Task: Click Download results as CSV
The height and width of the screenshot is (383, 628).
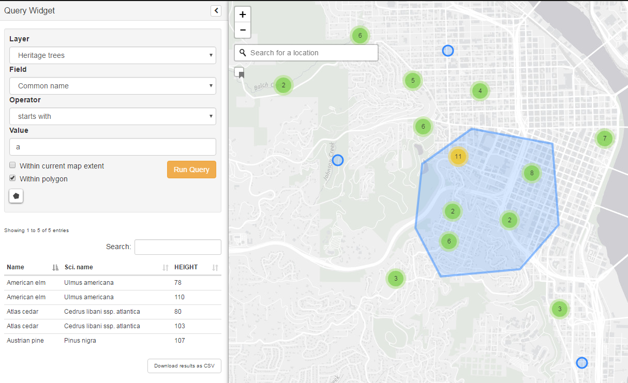Action: click(x=184, y=365)
